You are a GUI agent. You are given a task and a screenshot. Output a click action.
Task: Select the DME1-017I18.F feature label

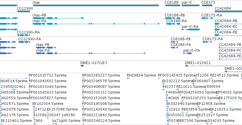pos(94,63)
